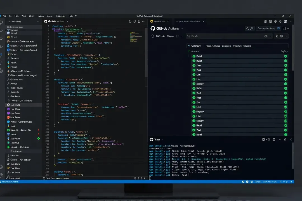Close the second tab in the right editor group

pos(203,21)
